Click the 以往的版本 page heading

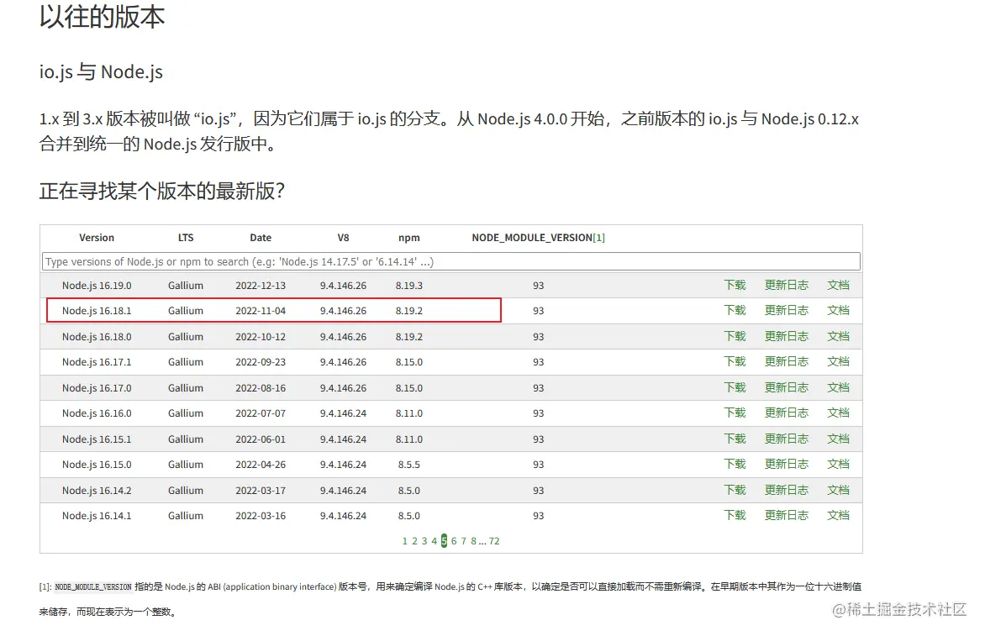tap(102, 17)
